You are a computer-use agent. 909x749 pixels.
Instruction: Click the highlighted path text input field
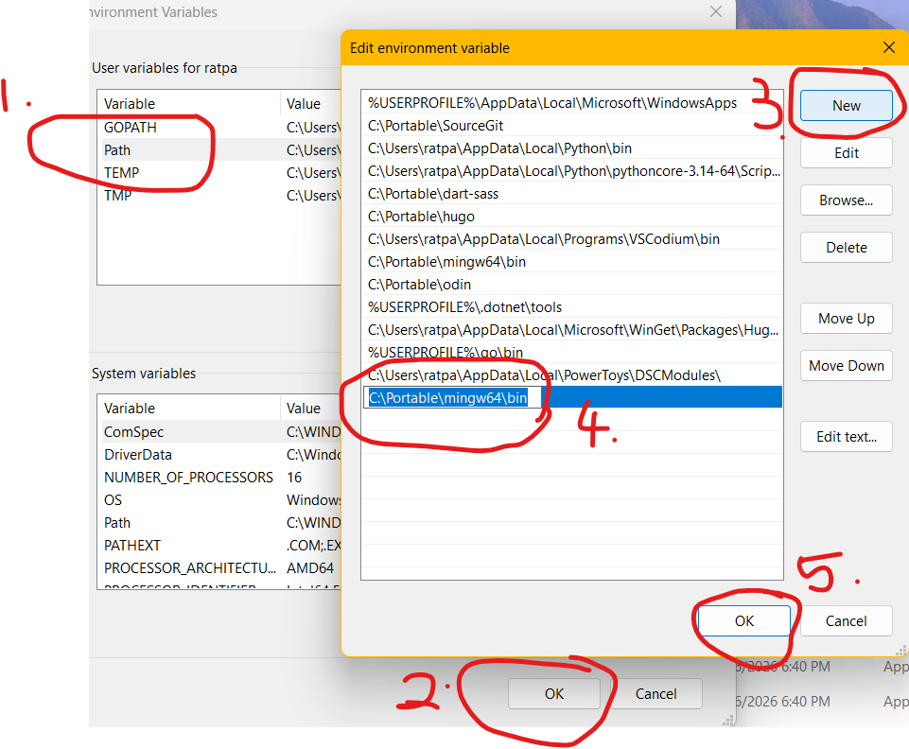click(454, 398)
